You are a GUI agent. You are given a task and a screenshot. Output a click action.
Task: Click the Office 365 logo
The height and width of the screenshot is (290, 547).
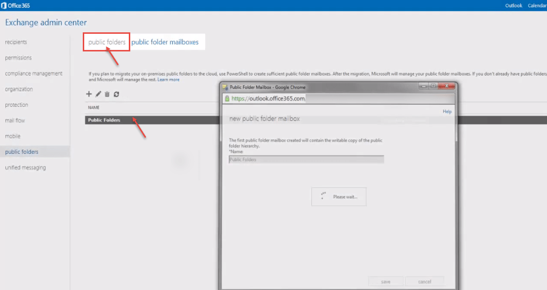pyautogui.click(x=15, y=5)
